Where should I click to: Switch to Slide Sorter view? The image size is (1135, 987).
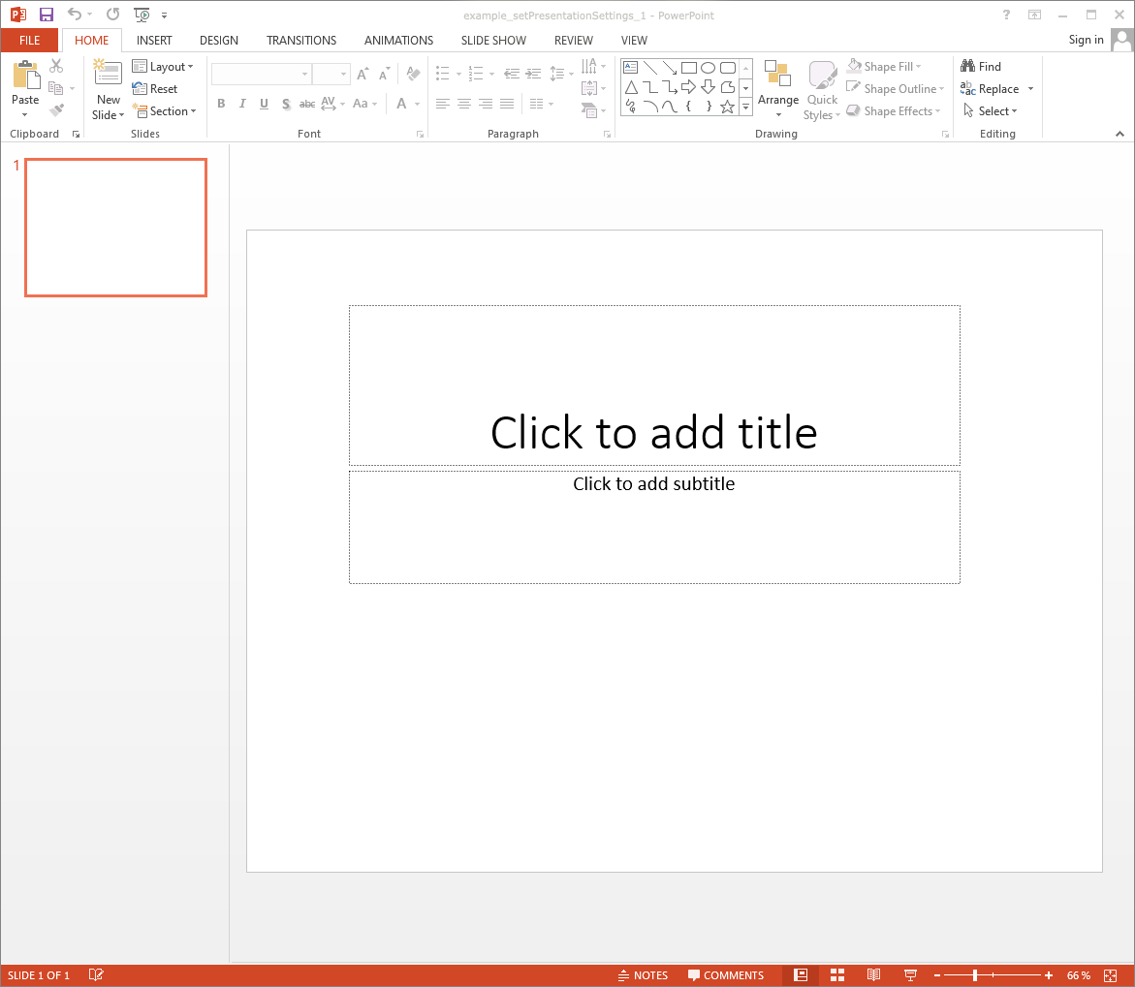point(837,974)
